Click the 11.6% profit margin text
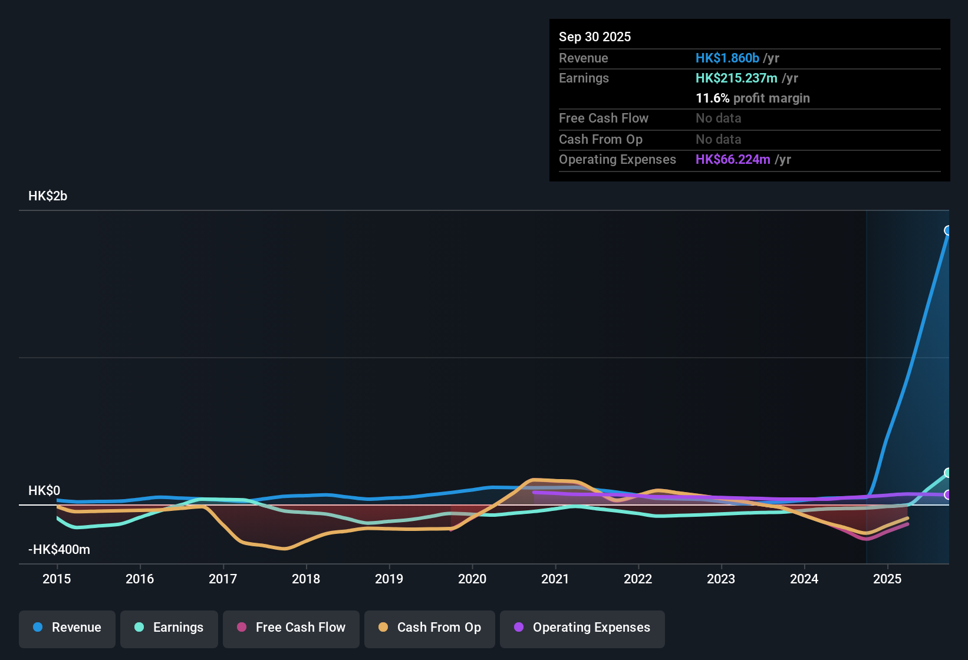 click(x=753, y=98)
